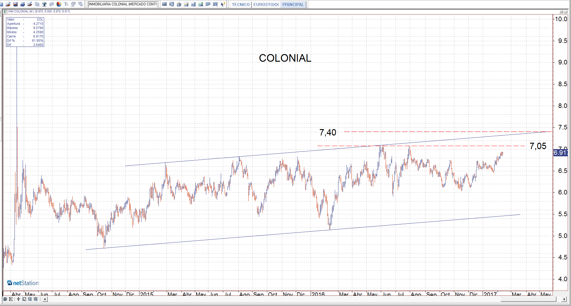Image resolution: width=571 pixels, height=306 pixels.
Task: Click the grid chart with yellow arrow icon
Action: click(186, 4)
